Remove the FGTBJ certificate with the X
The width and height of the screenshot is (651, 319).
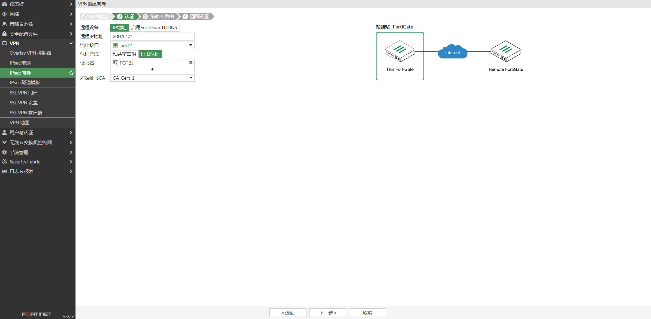(x=191, y=62)
